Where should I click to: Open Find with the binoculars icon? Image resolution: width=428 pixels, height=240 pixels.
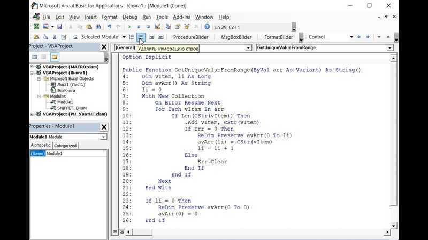tap(98, 27)
